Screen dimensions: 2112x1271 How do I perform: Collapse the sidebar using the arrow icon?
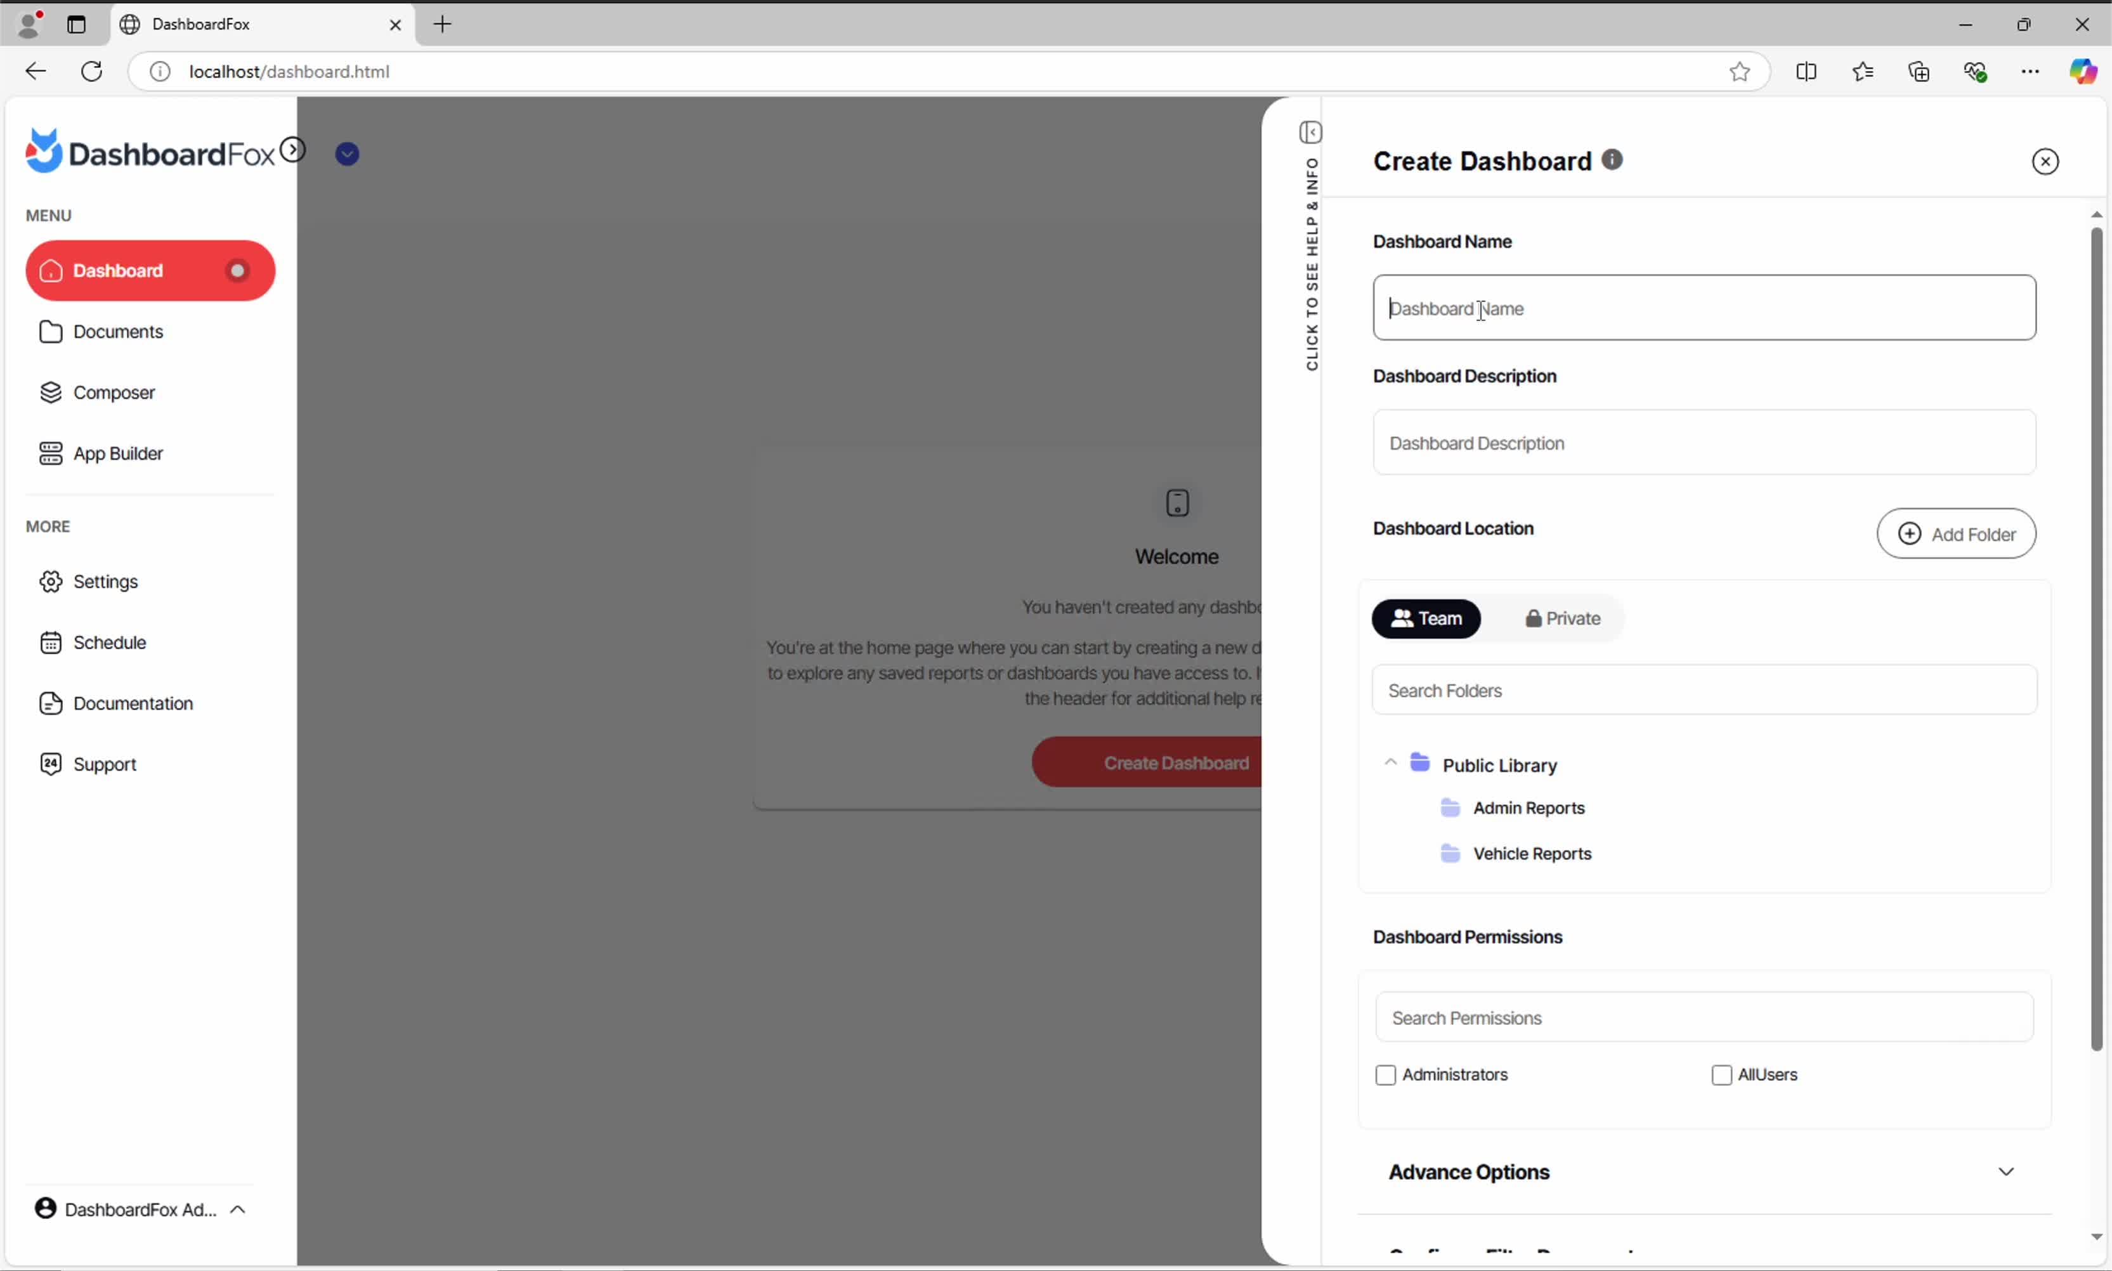click(x=293, y=150)
